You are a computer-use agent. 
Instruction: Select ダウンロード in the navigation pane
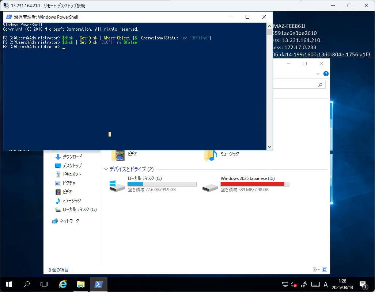(72, 157)
